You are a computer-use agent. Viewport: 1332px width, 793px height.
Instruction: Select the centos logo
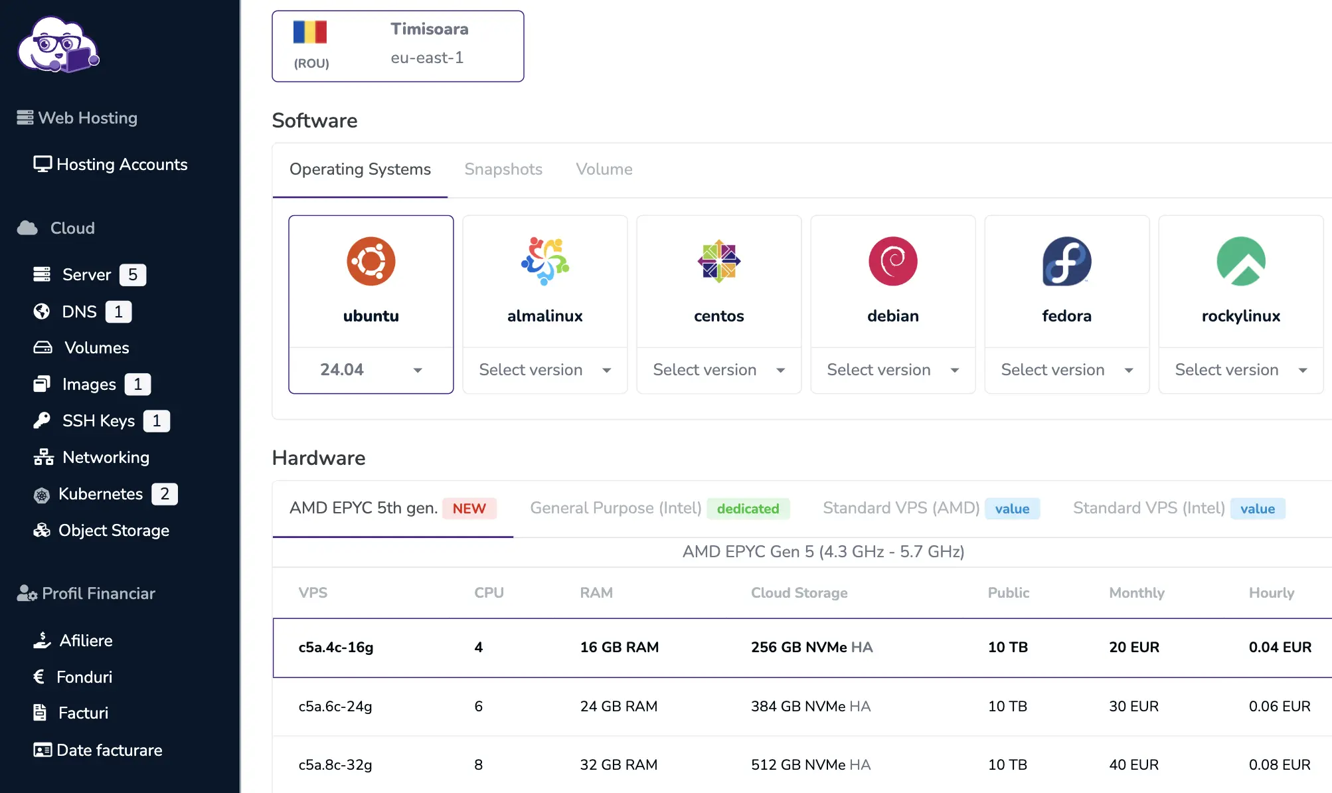click(719, 261)
